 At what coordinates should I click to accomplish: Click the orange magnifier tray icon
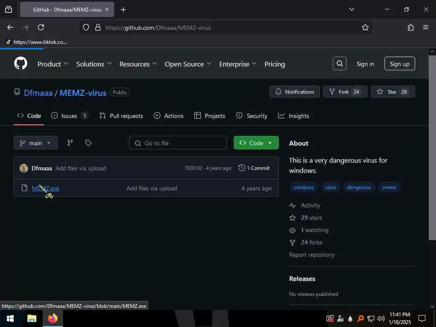click(360, 318)
